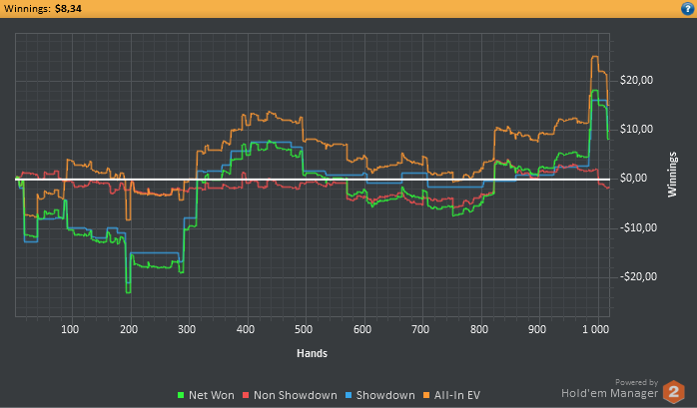Toggle the green Net Won legend swatch
This screenshot has height=408, width=697.
pos(181,395)
